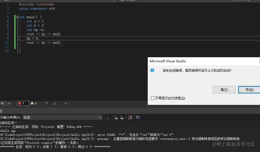The height and width of the screenshot is (152, 260).
Task: Click the '#include <iostream>' line
Action: [x=37, y=4]
